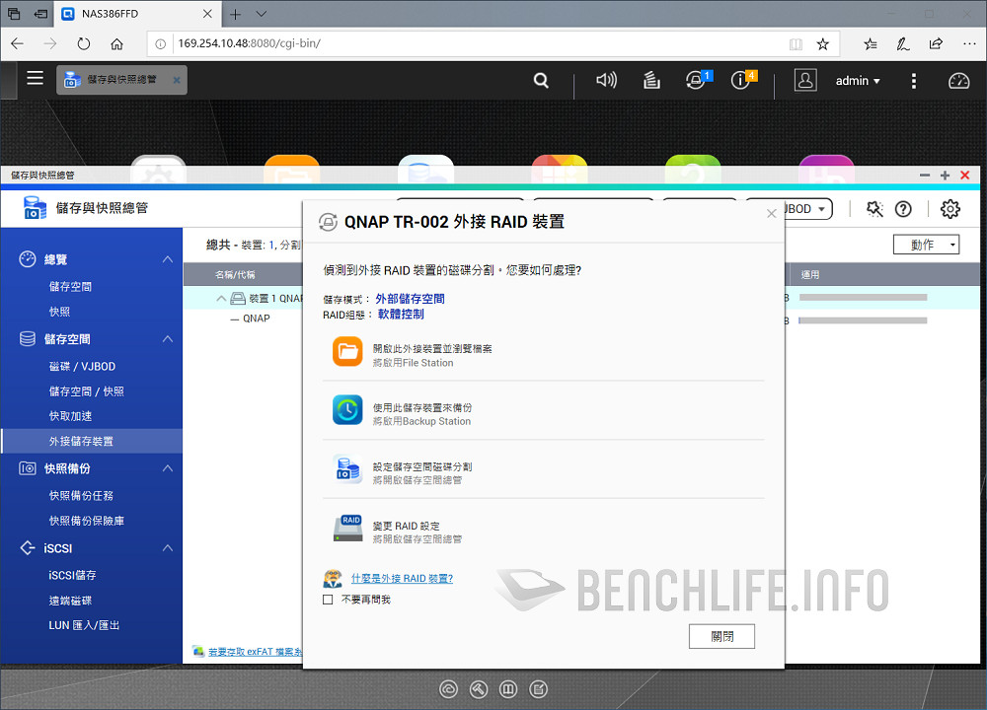The height and width of the screenshot is (710, 987).
Task: Click the maintenance tools wrench icon
Action: (x=874, y=209)
